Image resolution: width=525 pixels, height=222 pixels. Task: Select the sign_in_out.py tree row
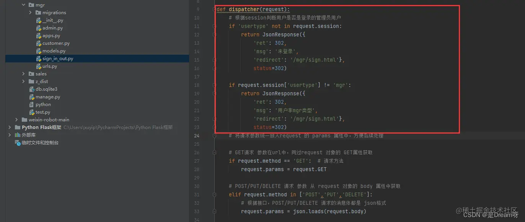pos(97,59)
